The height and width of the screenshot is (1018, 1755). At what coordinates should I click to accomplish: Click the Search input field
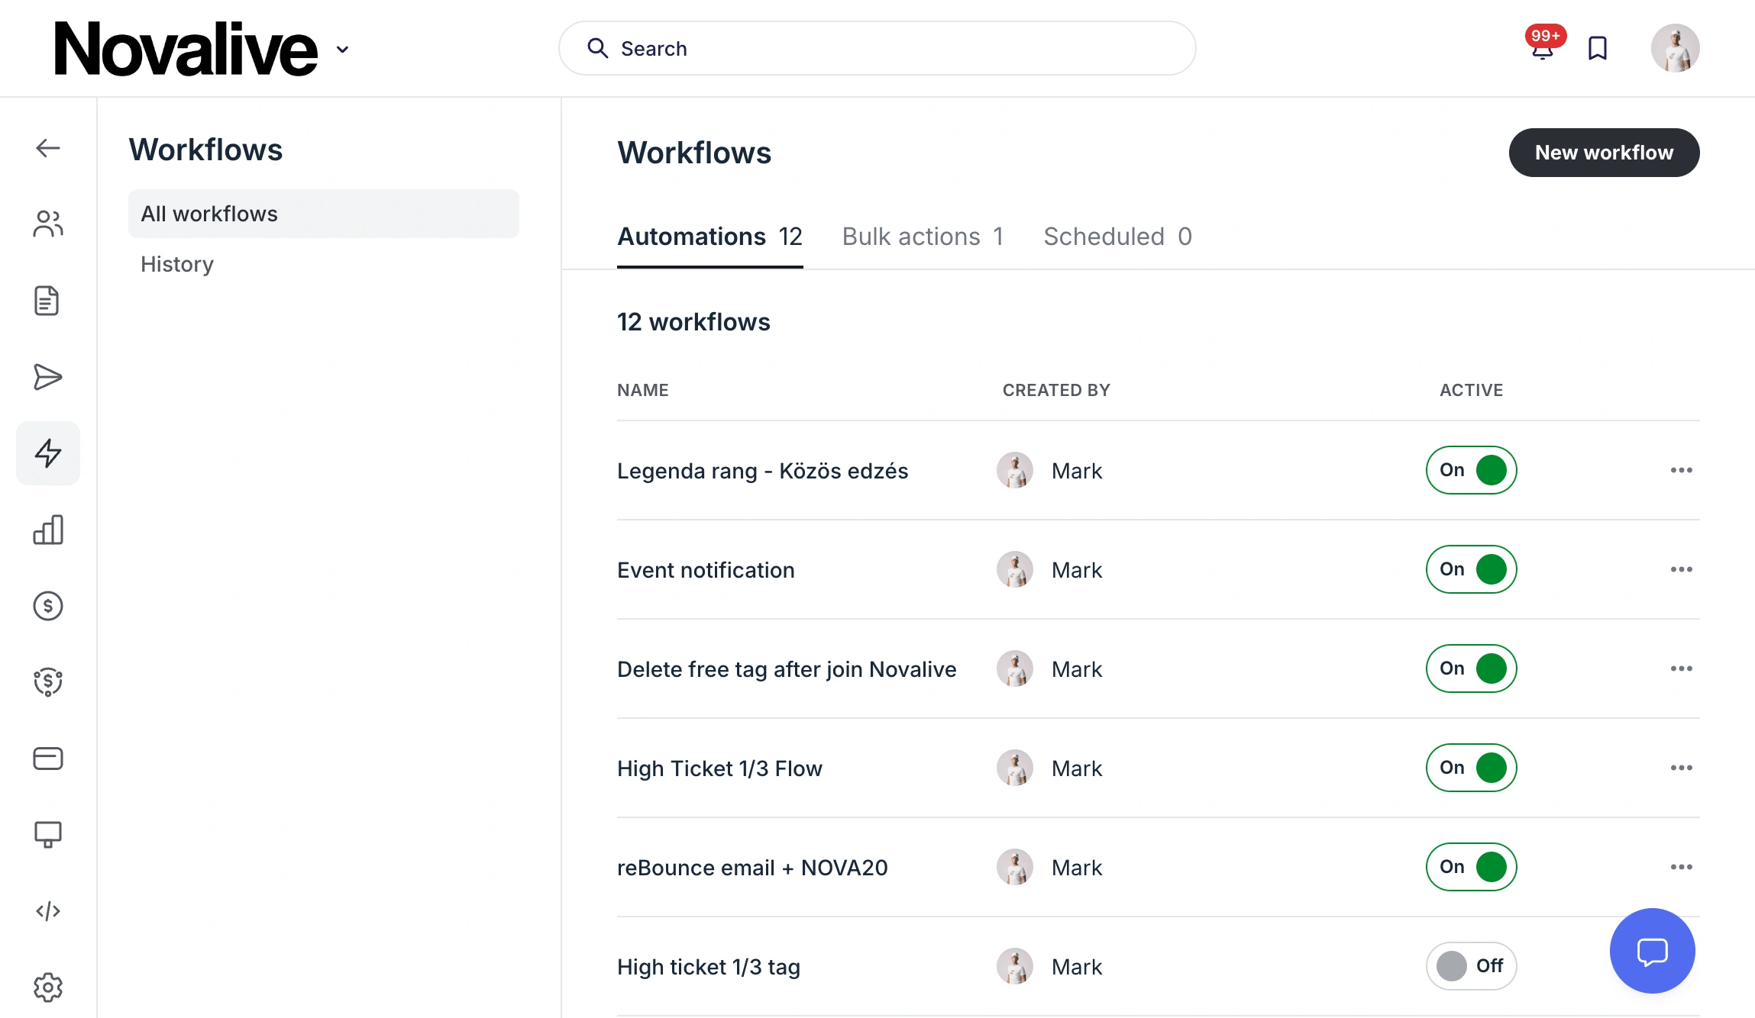(x=877, y=49)
